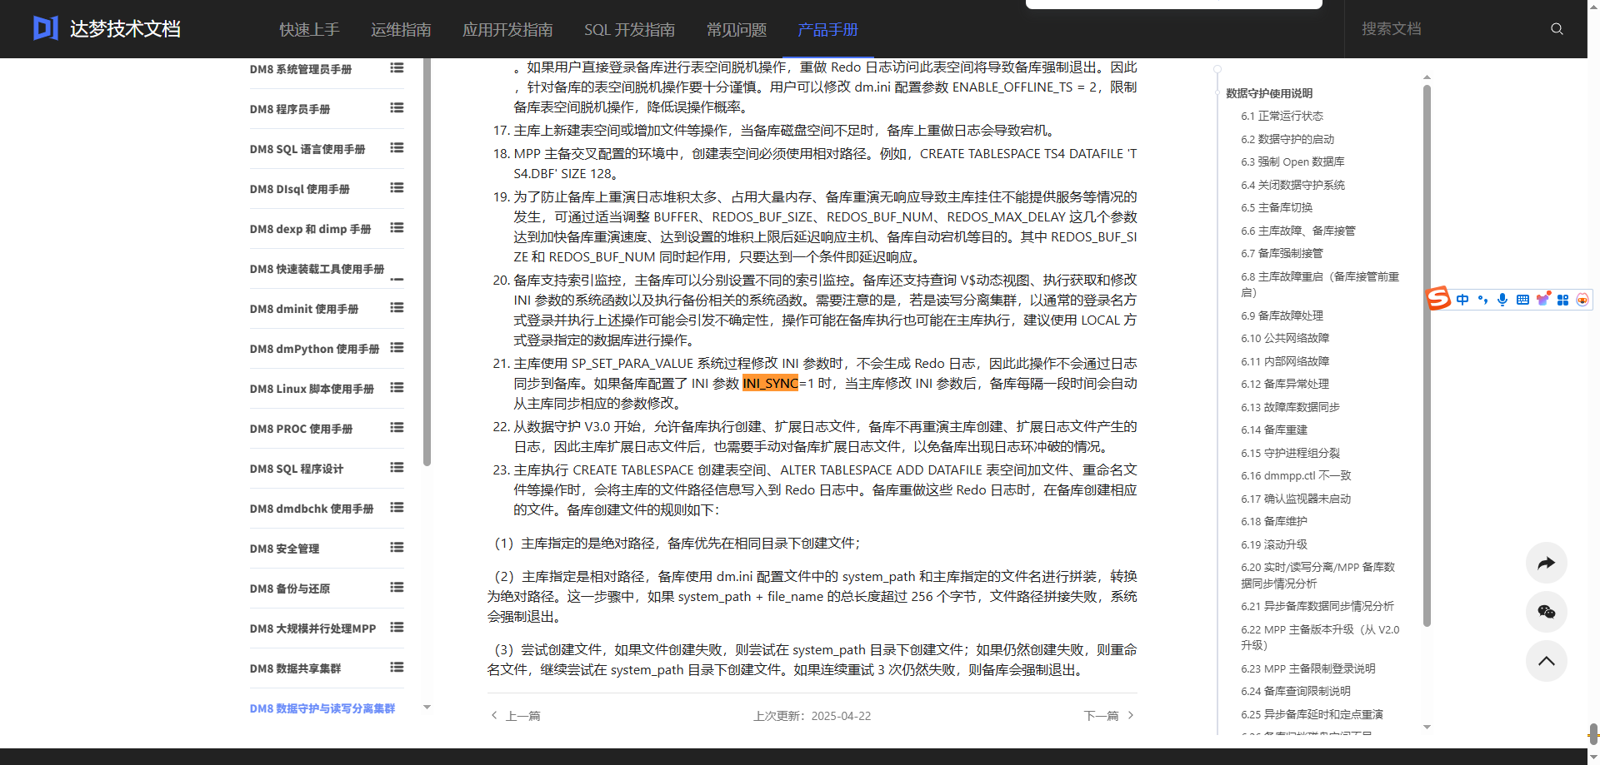Viewport: 1600px width, 765px height.
Task: Toggle Sogou punctuation mode button
Action: coord(1482,300)
